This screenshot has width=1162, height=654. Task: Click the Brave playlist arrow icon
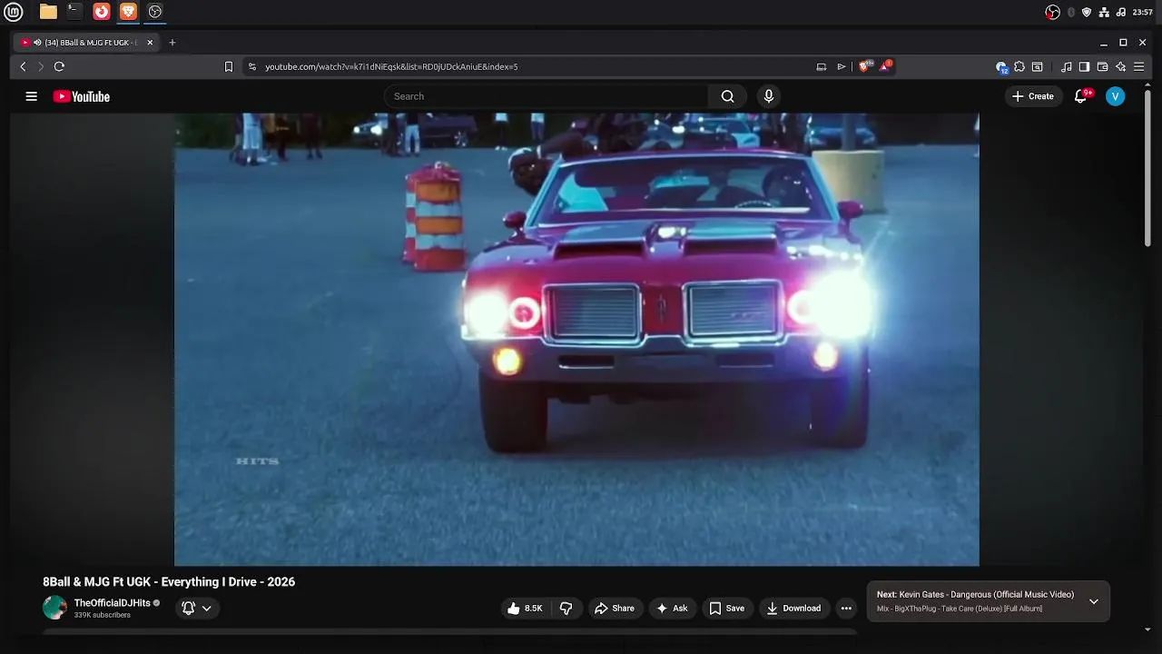point(842,66)
